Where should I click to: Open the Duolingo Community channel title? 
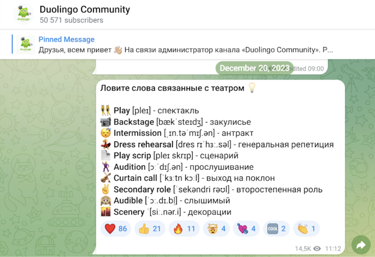click(85, 10)
